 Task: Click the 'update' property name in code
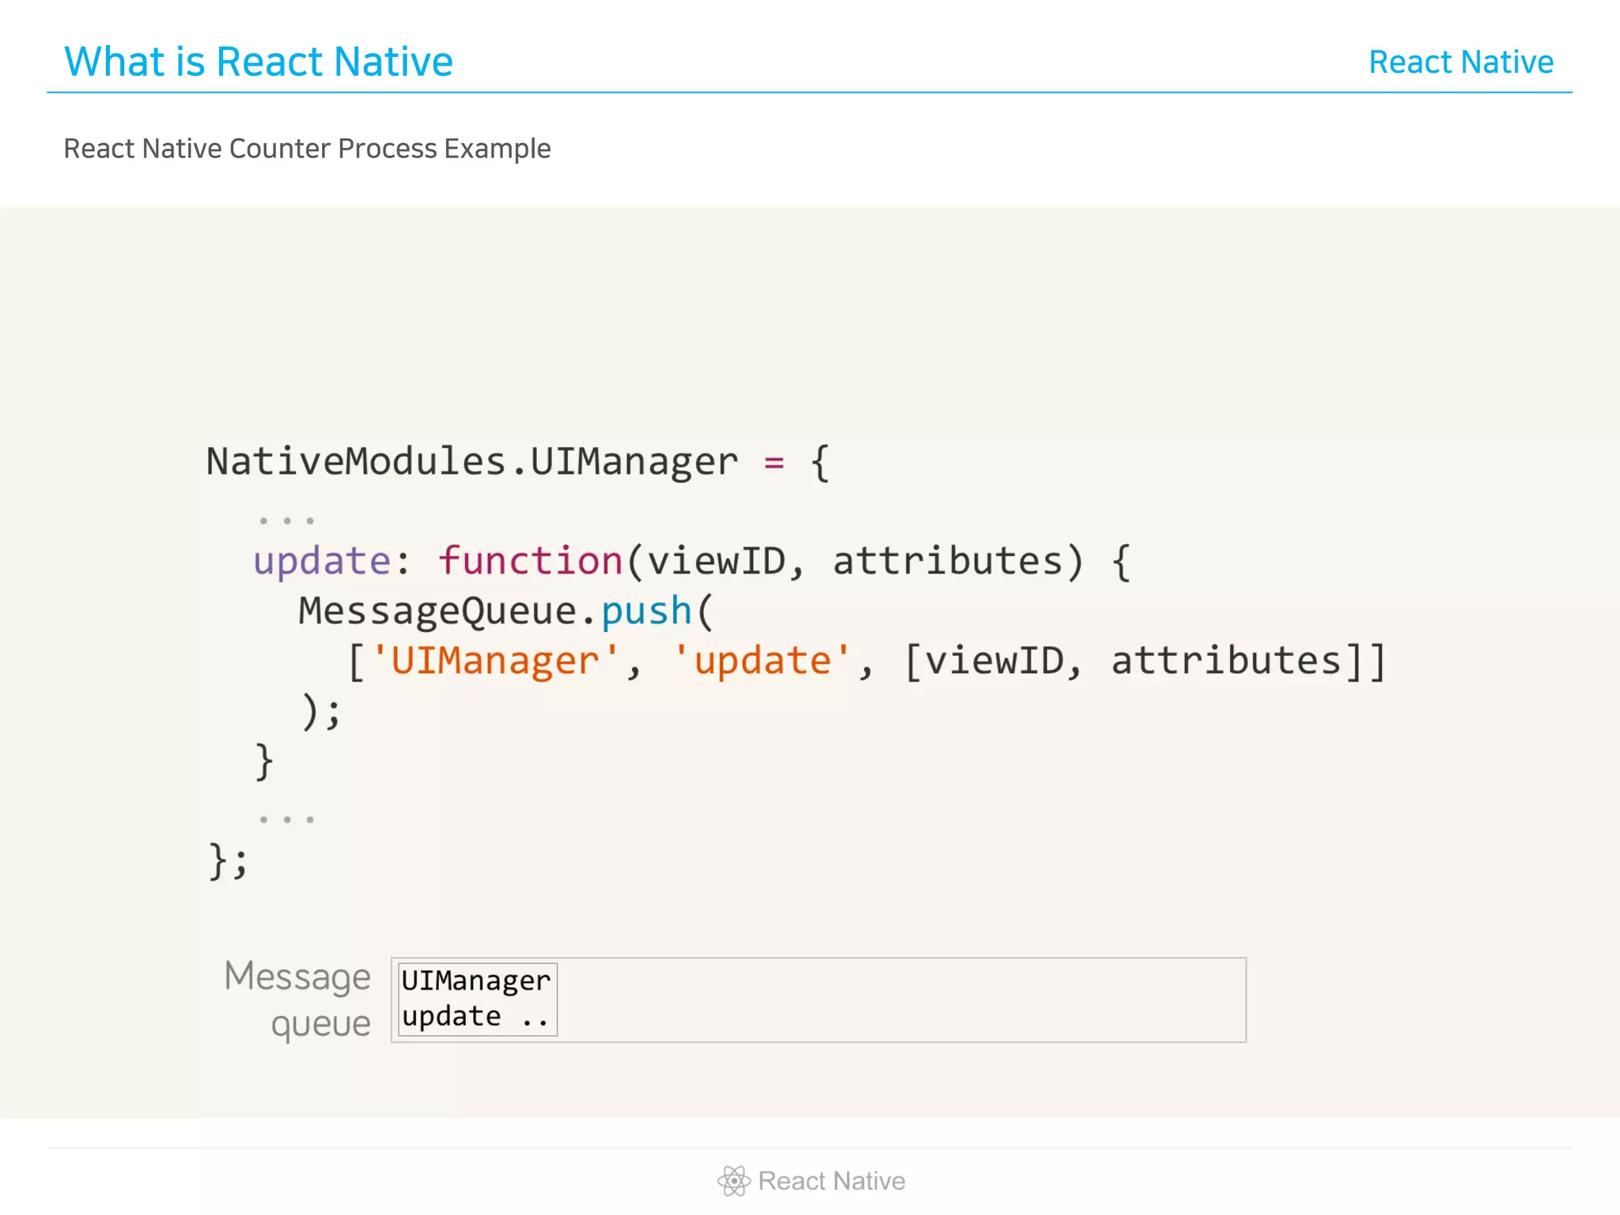click(322, 561)
